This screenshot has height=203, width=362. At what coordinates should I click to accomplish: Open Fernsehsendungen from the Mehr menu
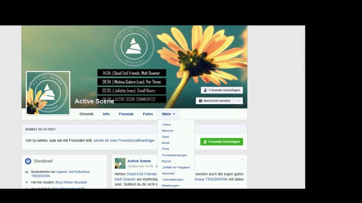tap(175, 155)
